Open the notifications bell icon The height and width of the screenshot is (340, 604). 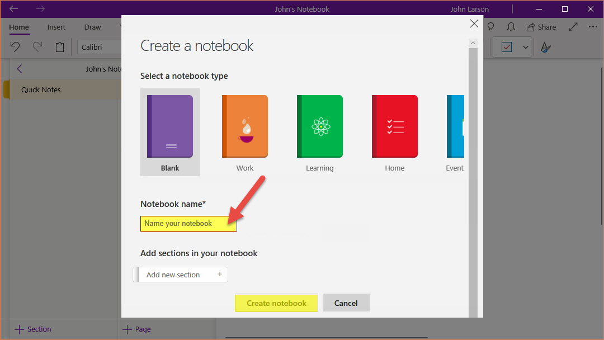point(511,27)
